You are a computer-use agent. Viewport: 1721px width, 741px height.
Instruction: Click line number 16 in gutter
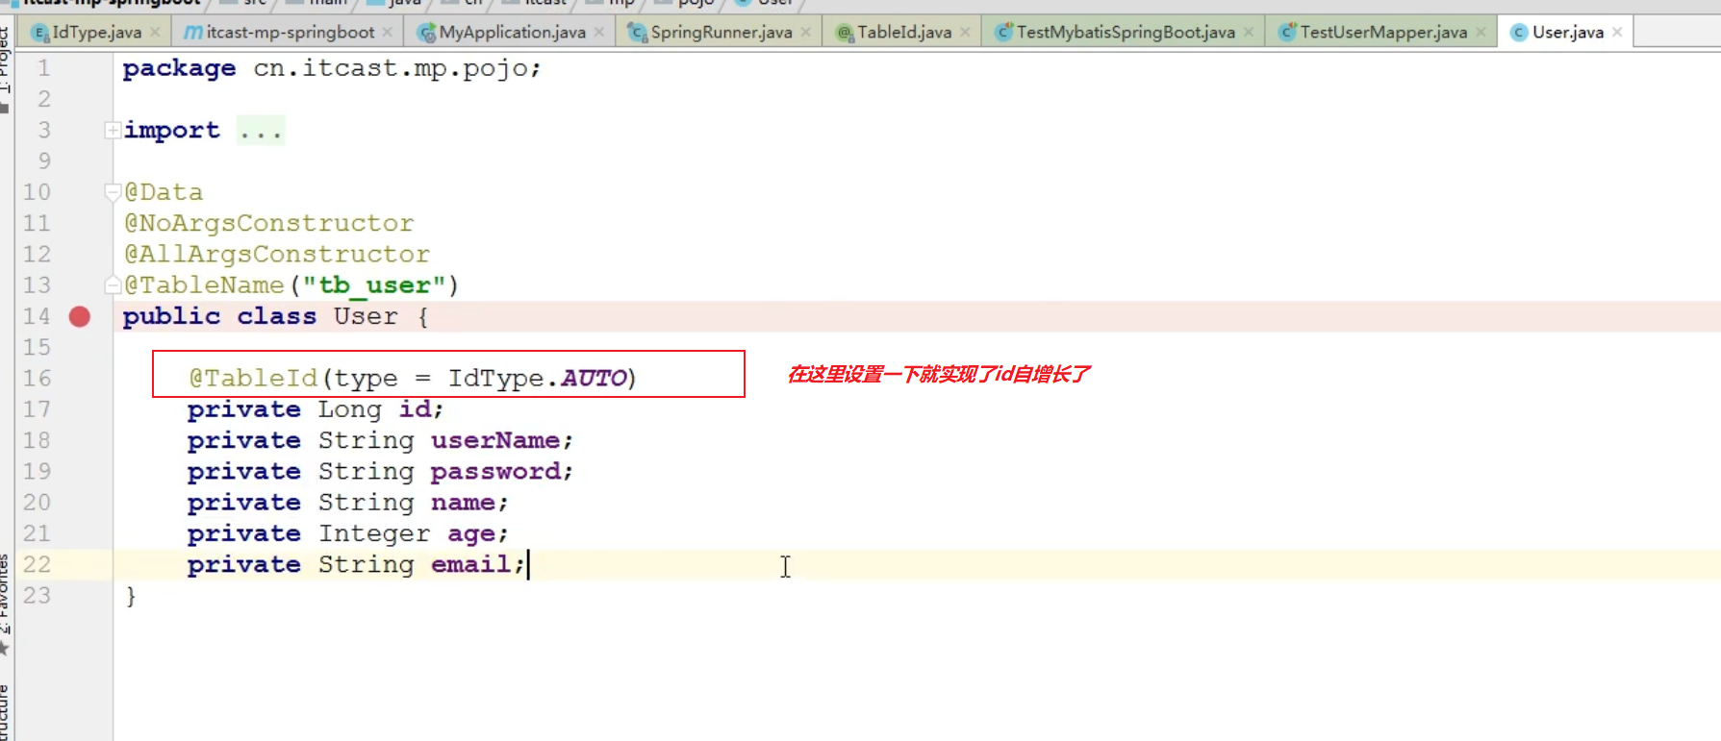pyautogui.click(x=37, y=378)
